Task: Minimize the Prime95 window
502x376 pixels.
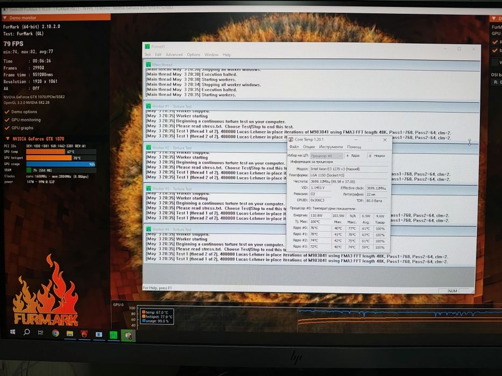Action: click(444, 48)
